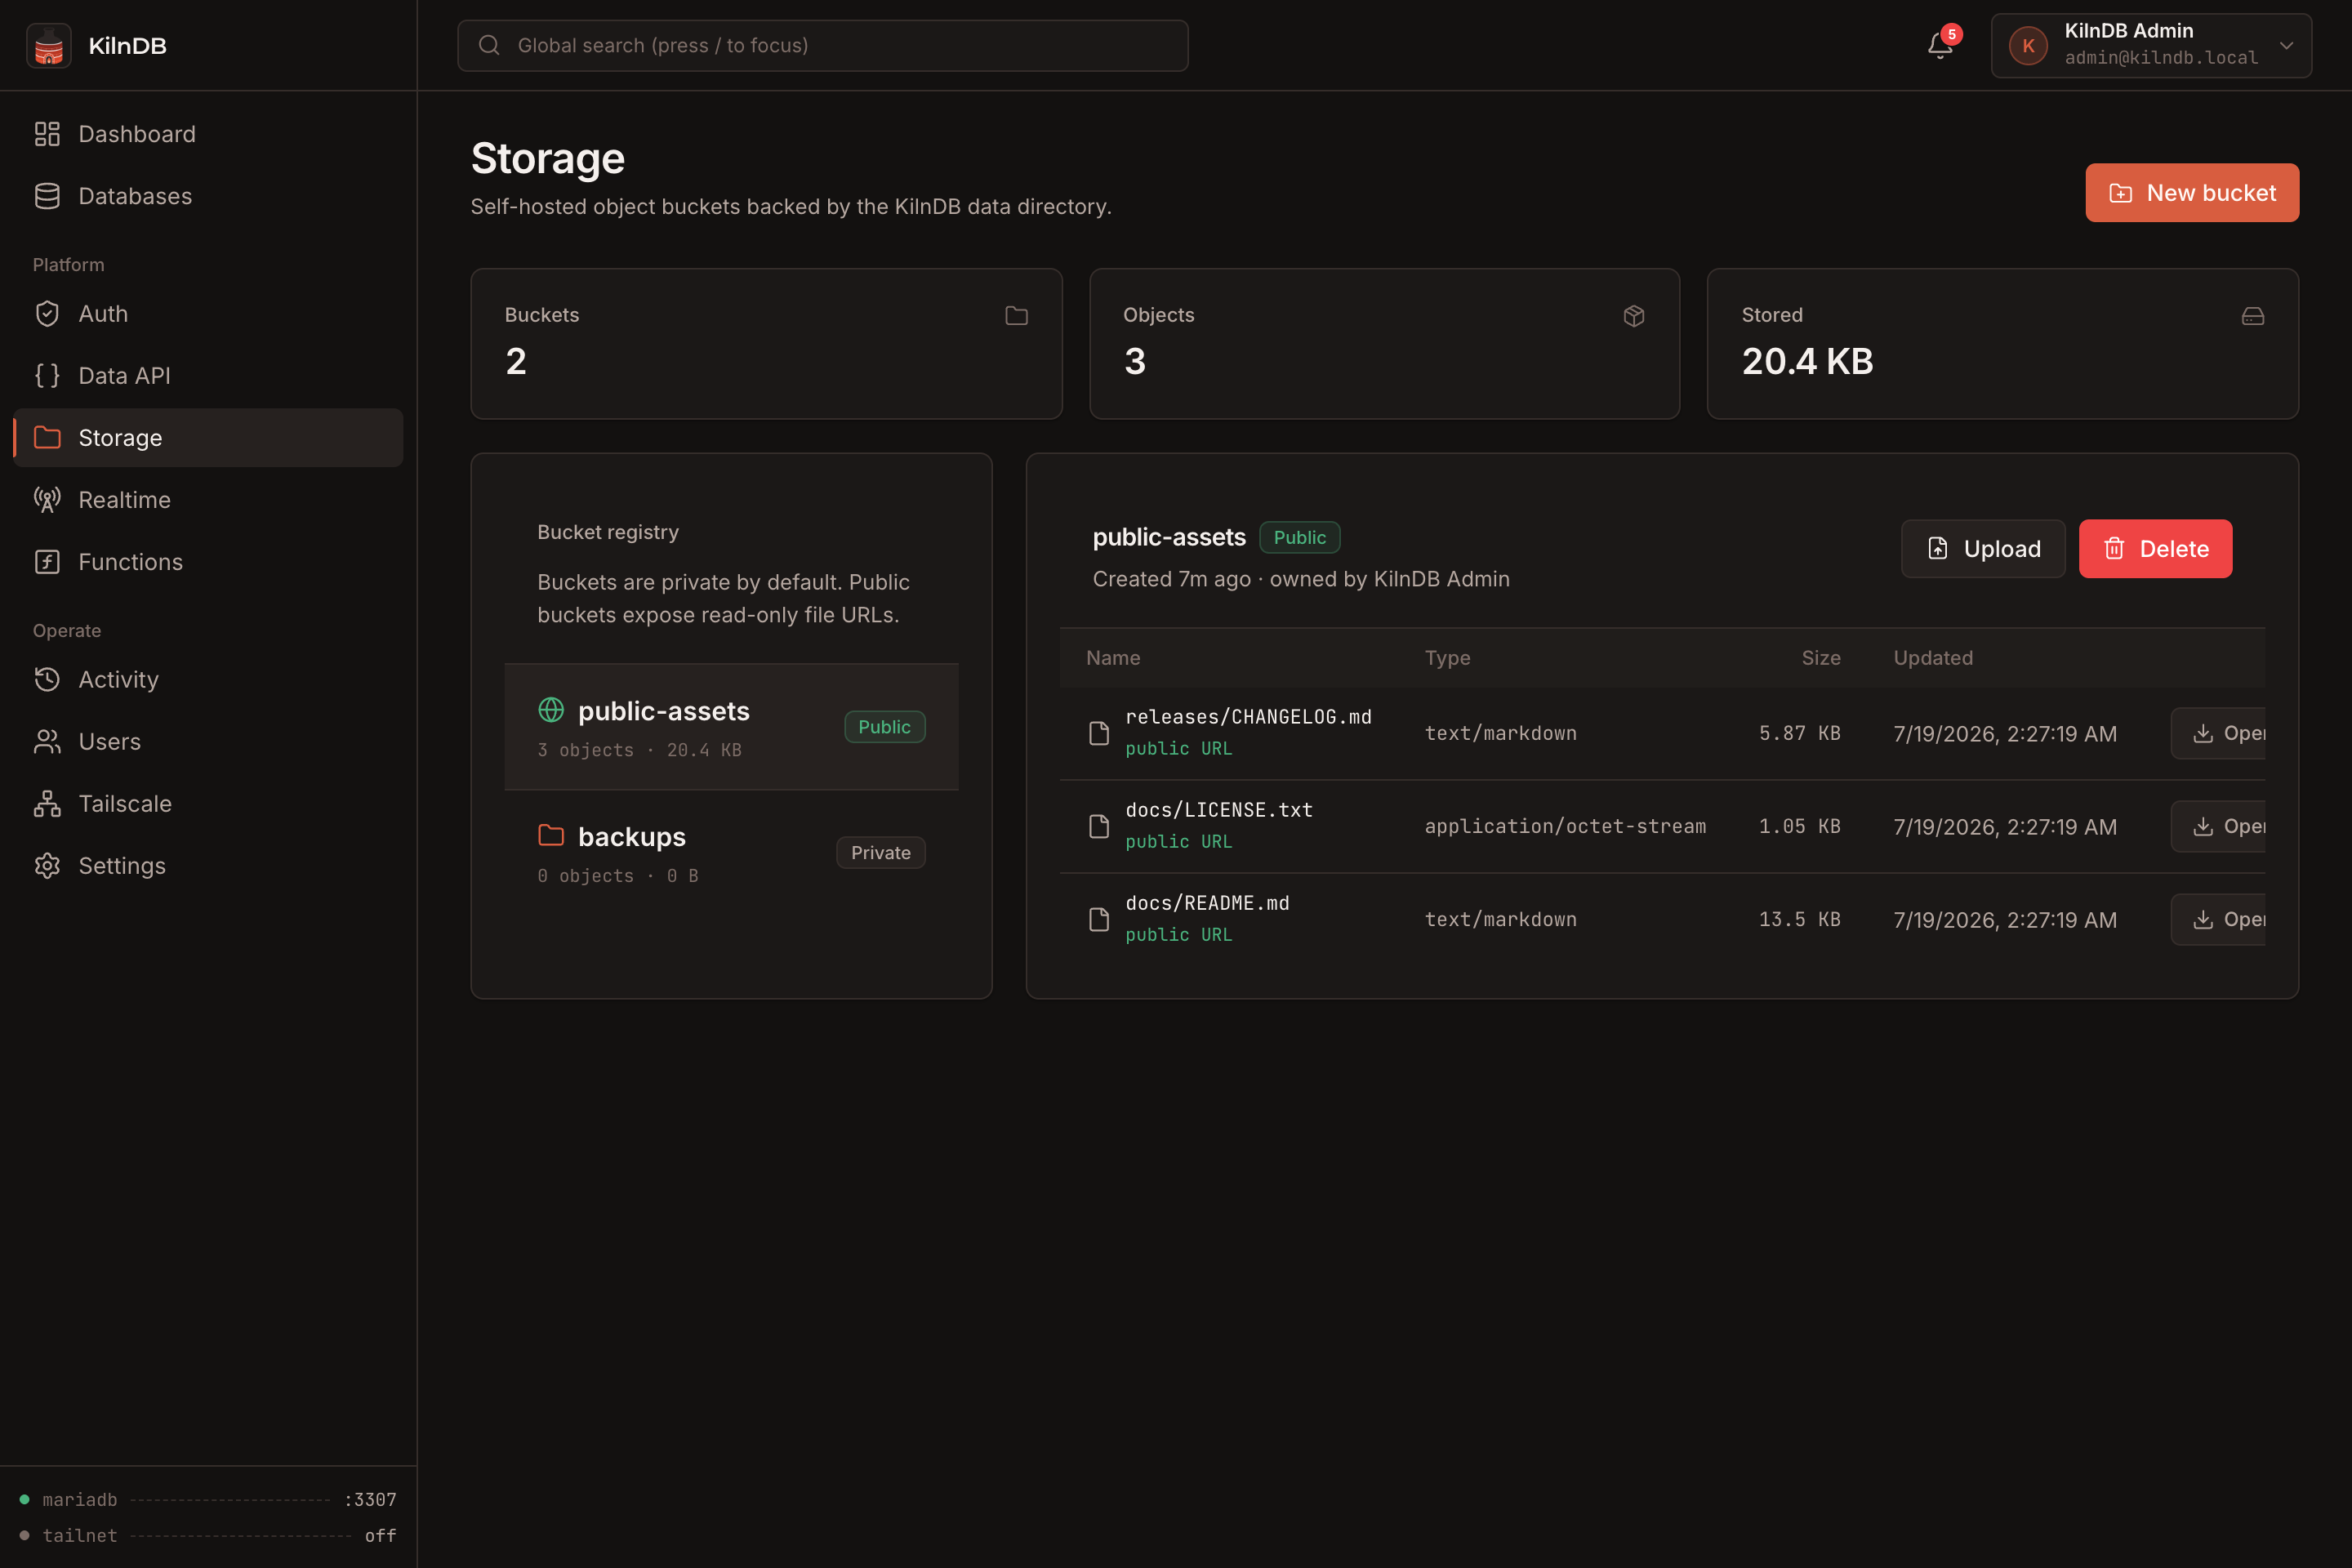Image resolution: width=2352 pixels, height=1568 pixels.
Task: Click the cube icon on Objects card
Action: pos(1634,316)
